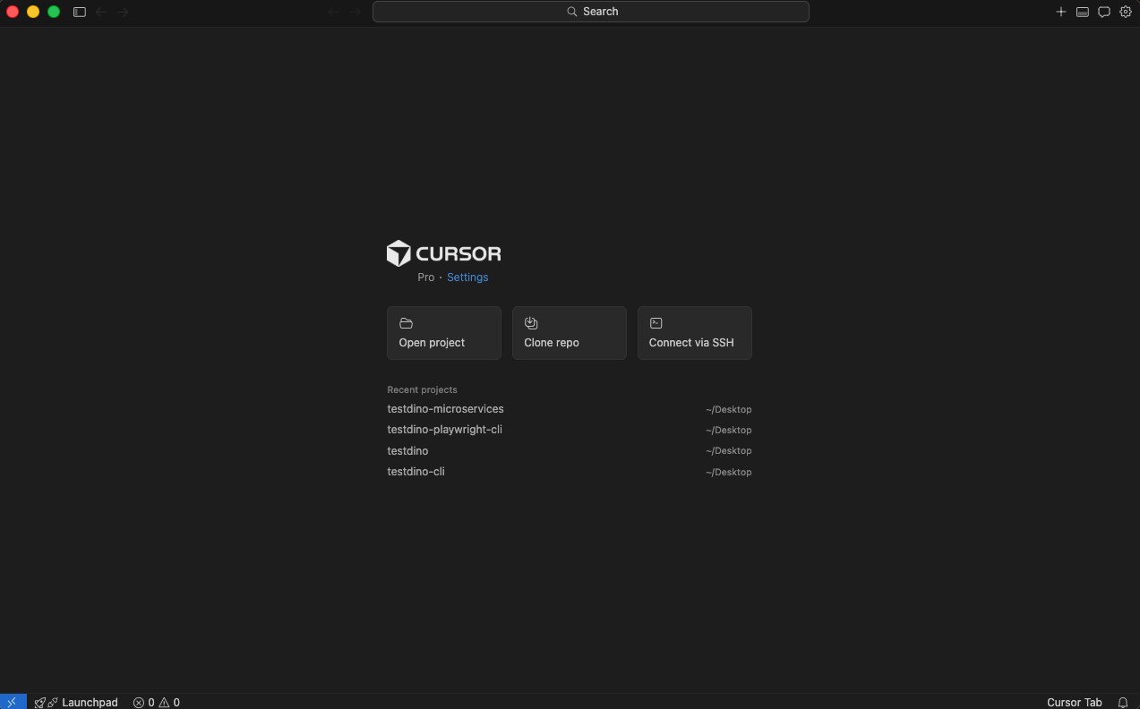Click Connect via SSH button

pyautogui.click(x=694, y=333)
